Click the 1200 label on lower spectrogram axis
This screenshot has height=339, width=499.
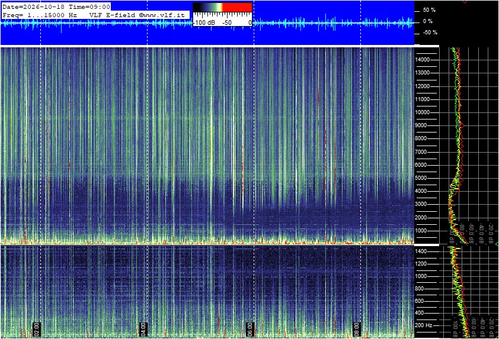(421, 264)
